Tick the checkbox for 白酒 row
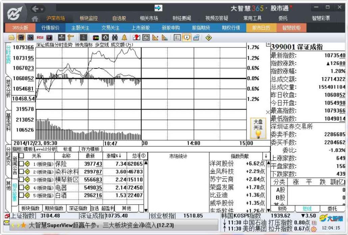This screenshot has height=235, width=348. click(21, 195)
